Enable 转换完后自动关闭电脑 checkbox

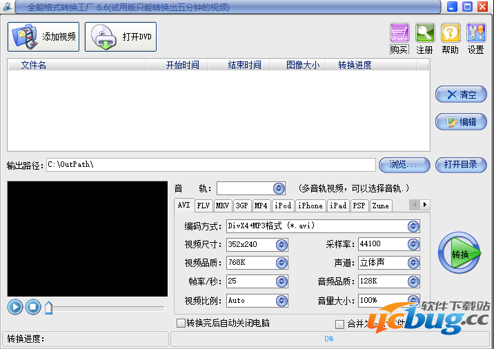(x=181, y=323)
